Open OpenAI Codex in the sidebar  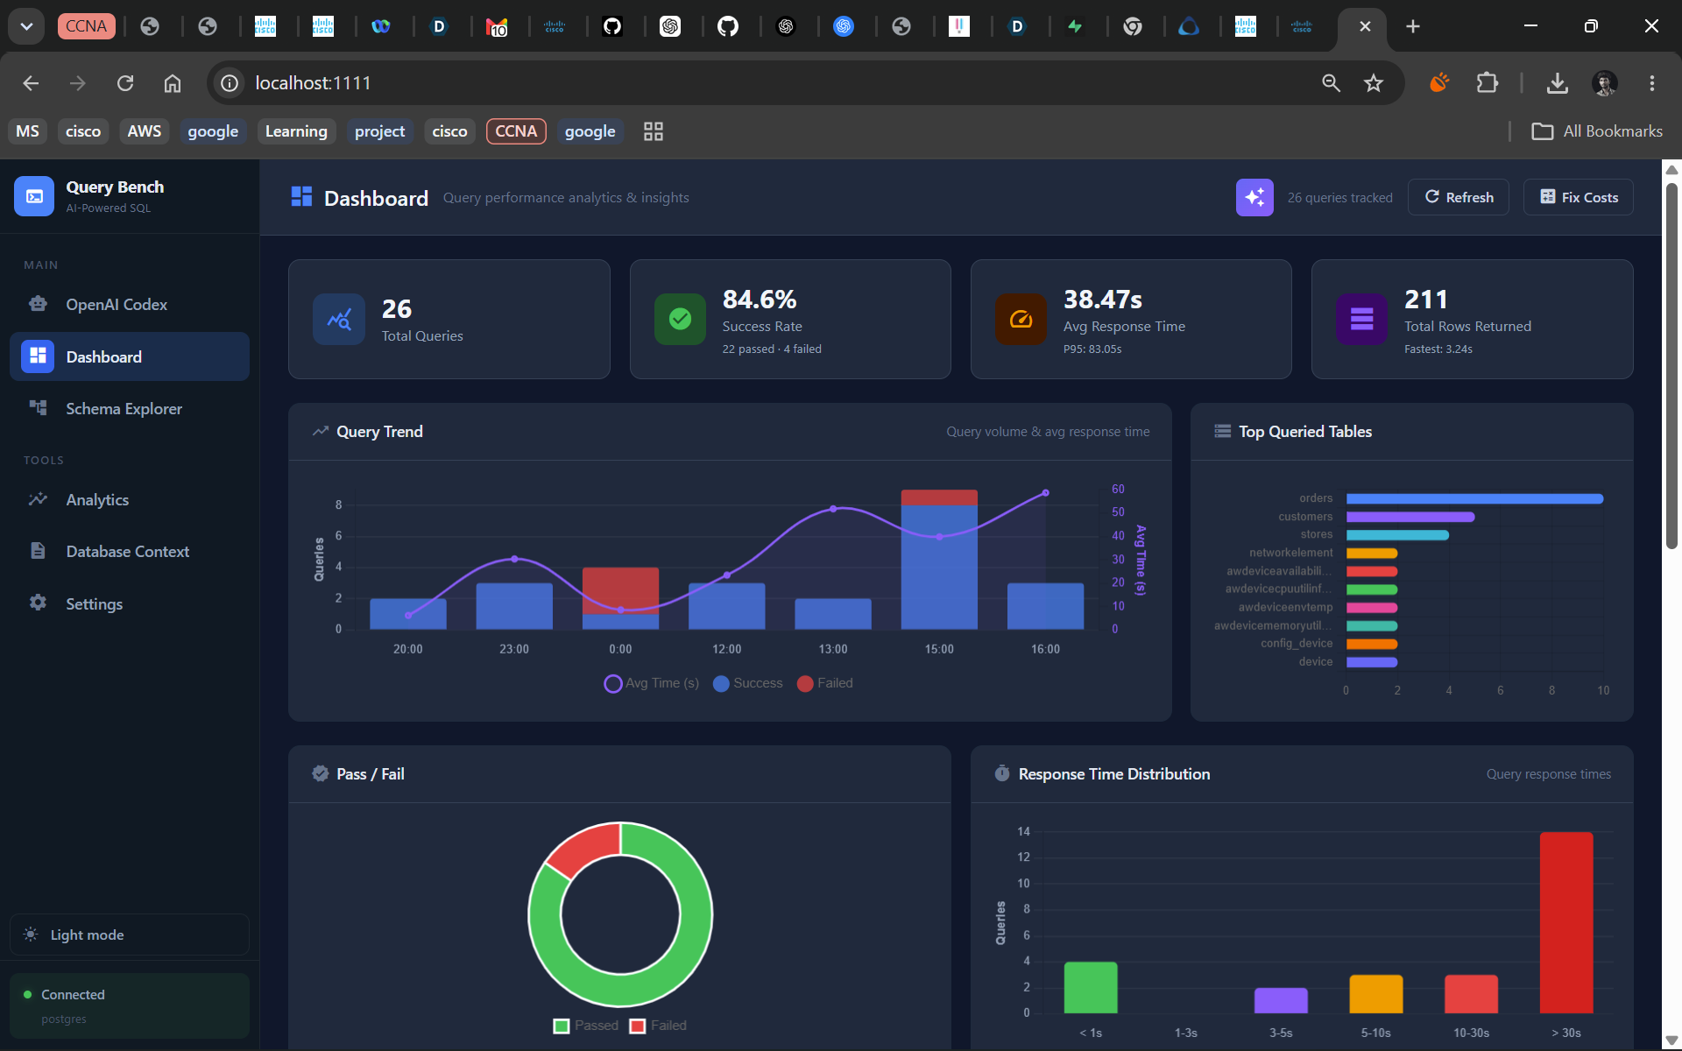point(130,304)
